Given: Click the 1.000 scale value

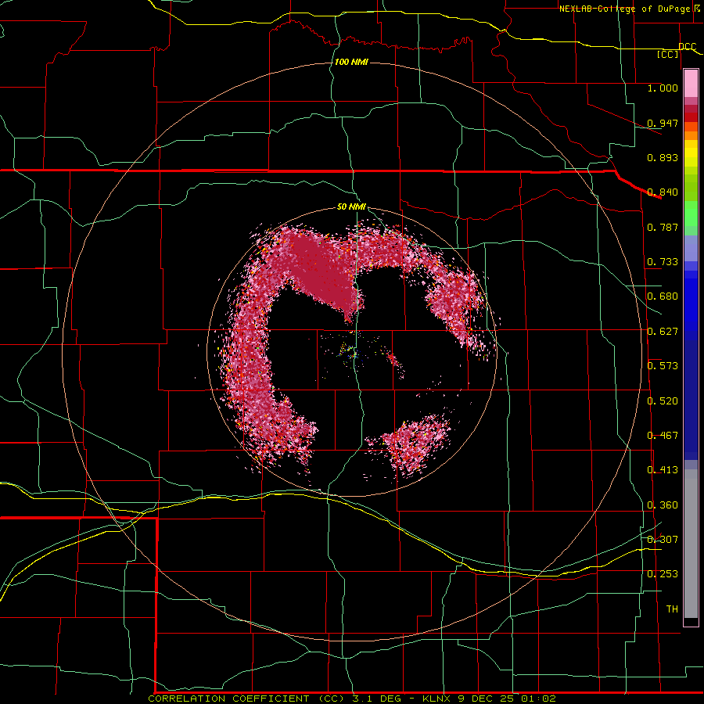Looking at the screenshot, I should [663, 88].
